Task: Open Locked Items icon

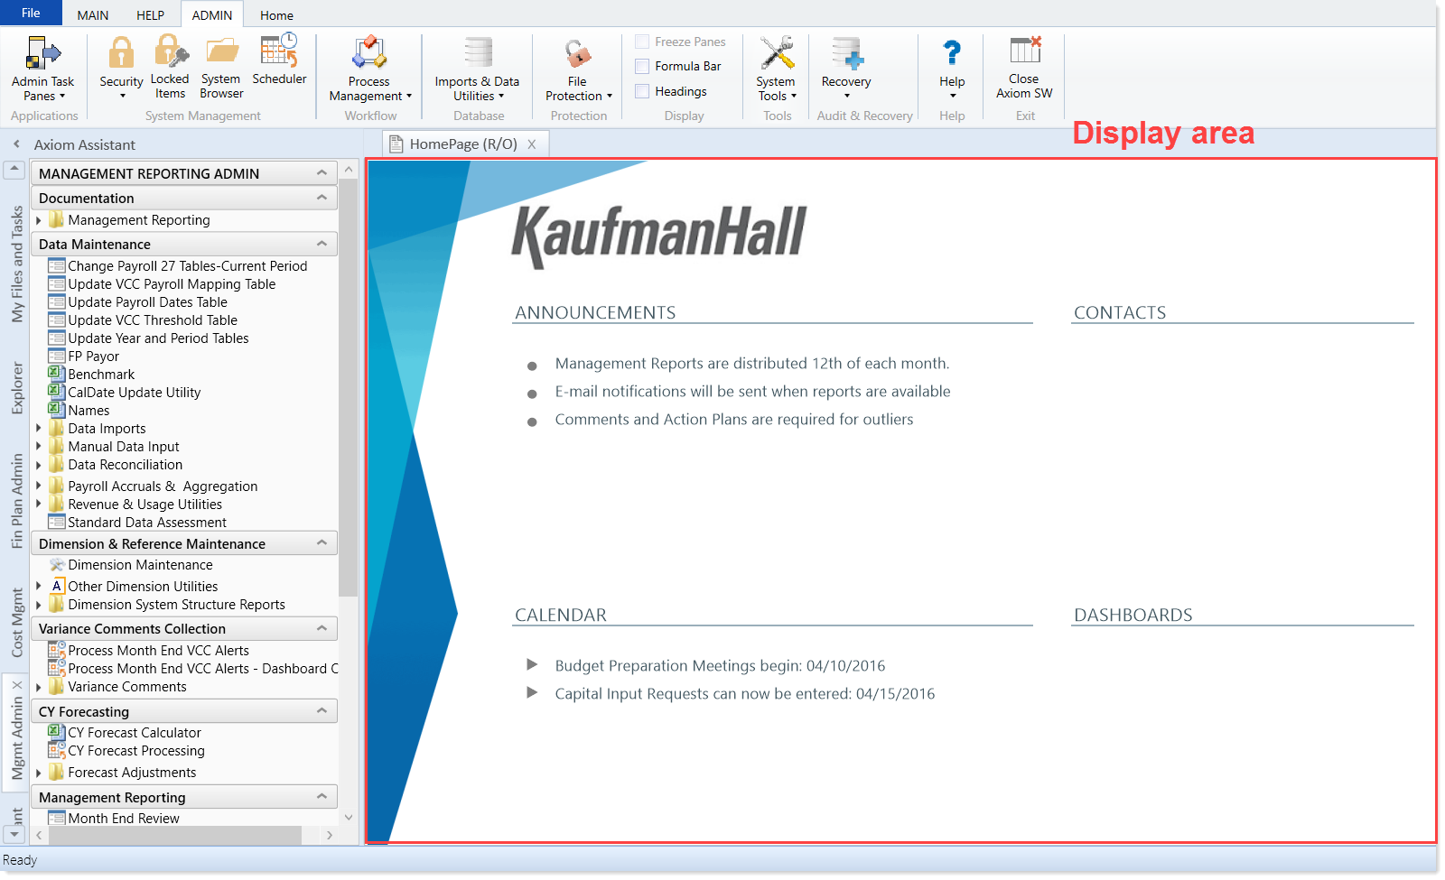Action: click(x=171, y=51)
